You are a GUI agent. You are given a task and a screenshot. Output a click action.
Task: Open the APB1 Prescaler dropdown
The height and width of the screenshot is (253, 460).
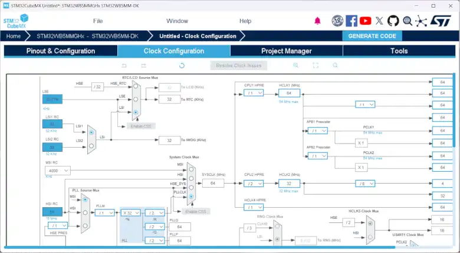(318, 131)
